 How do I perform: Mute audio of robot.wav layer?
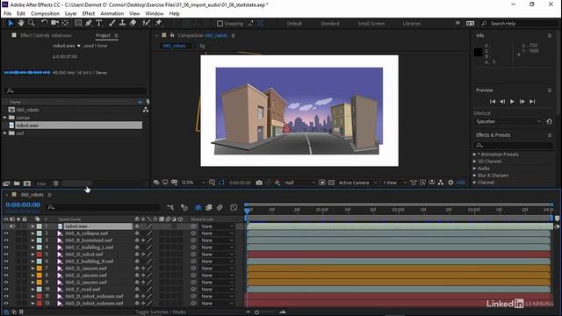[x=12, y=226]
